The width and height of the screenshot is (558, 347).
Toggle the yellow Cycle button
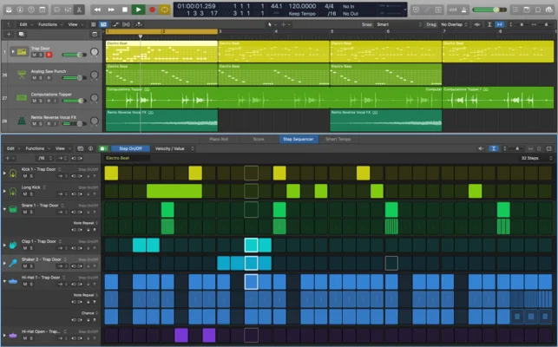pos(165,9)
